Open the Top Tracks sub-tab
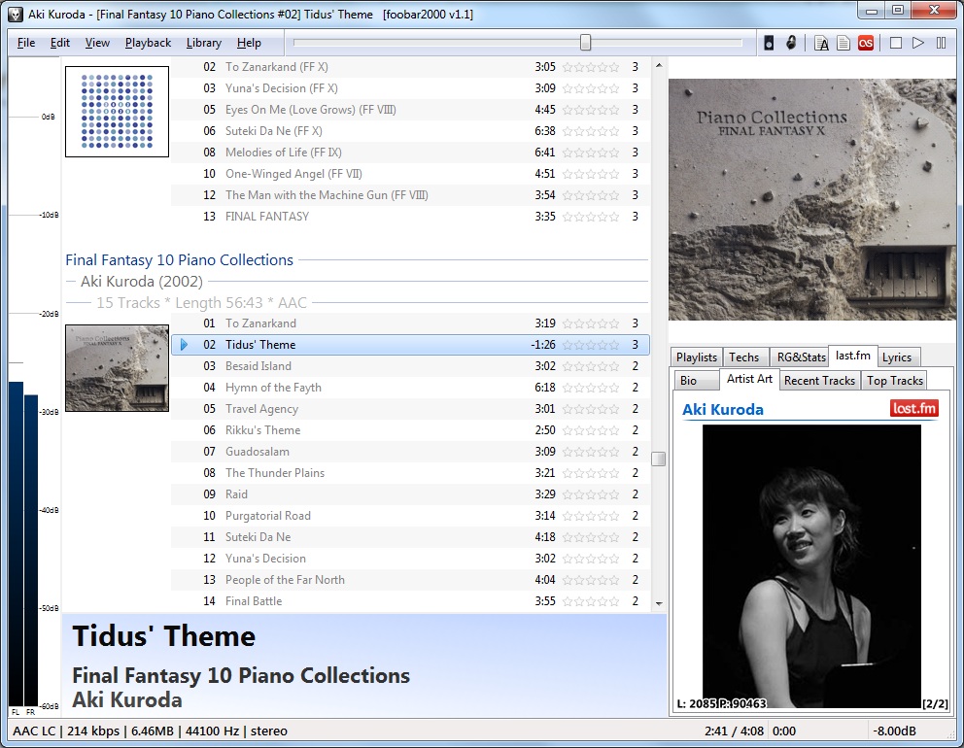The width and height of the screenshot is (964, 748). pos(895,381)
